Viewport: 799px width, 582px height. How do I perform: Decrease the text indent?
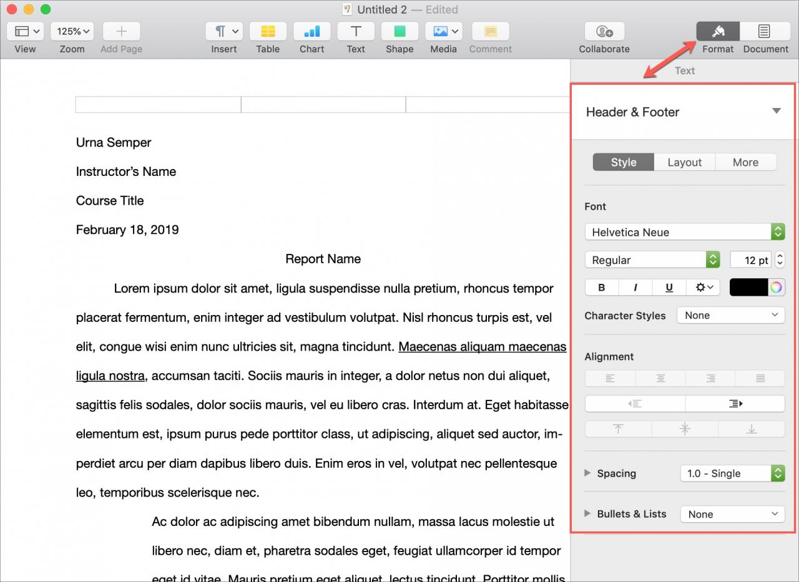[635, 404]
